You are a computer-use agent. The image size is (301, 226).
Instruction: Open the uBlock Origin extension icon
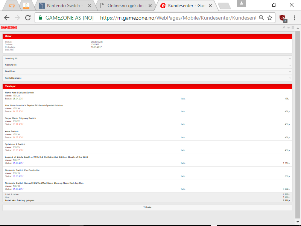click(x=283, y=18)
